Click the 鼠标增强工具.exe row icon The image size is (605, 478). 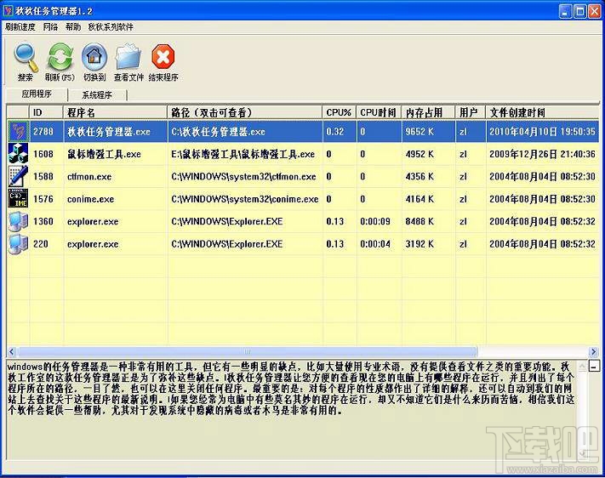pyautogui.click(x=18, y=154)
